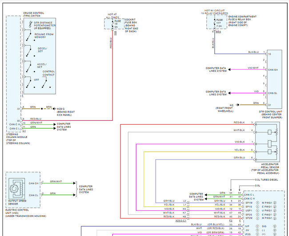This screenshot has height=236, width=289.
Task: Select the 'MR4' connector label
Action: 218,32
